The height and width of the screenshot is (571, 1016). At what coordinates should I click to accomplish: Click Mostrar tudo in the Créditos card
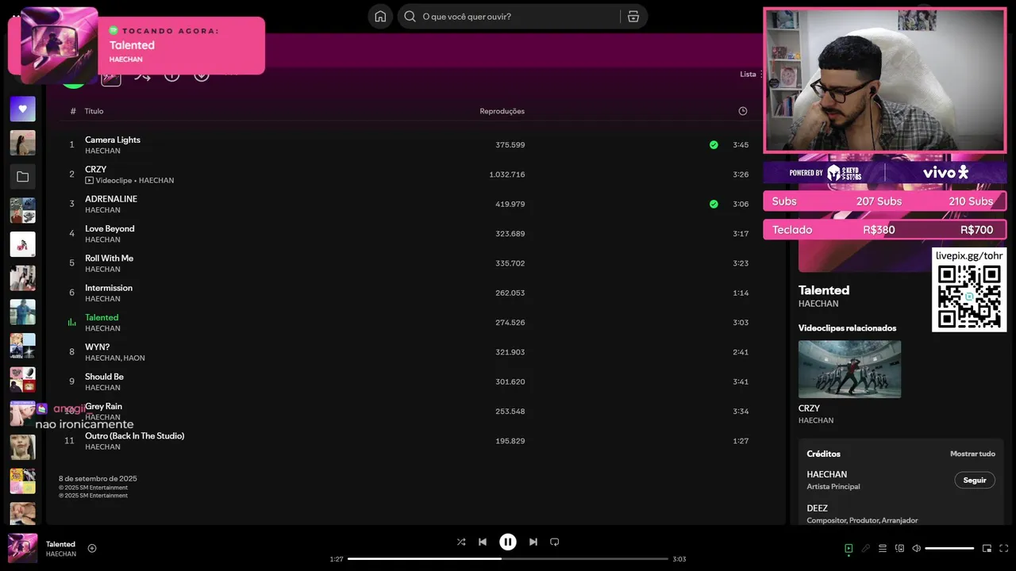[972, 454]
